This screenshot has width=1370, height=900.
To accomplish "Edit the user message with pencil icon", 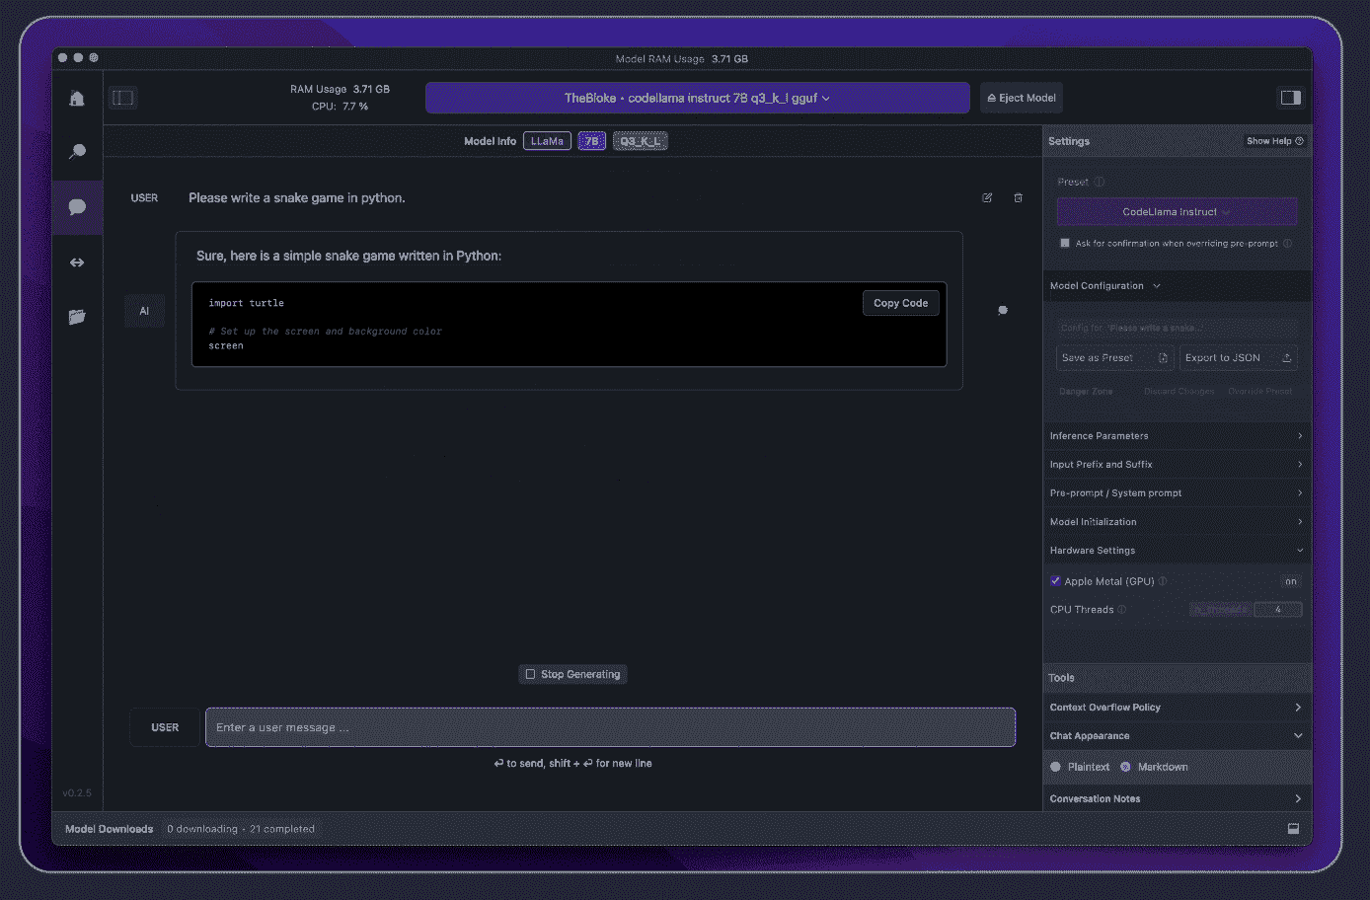I will click(x=987, y=198).
